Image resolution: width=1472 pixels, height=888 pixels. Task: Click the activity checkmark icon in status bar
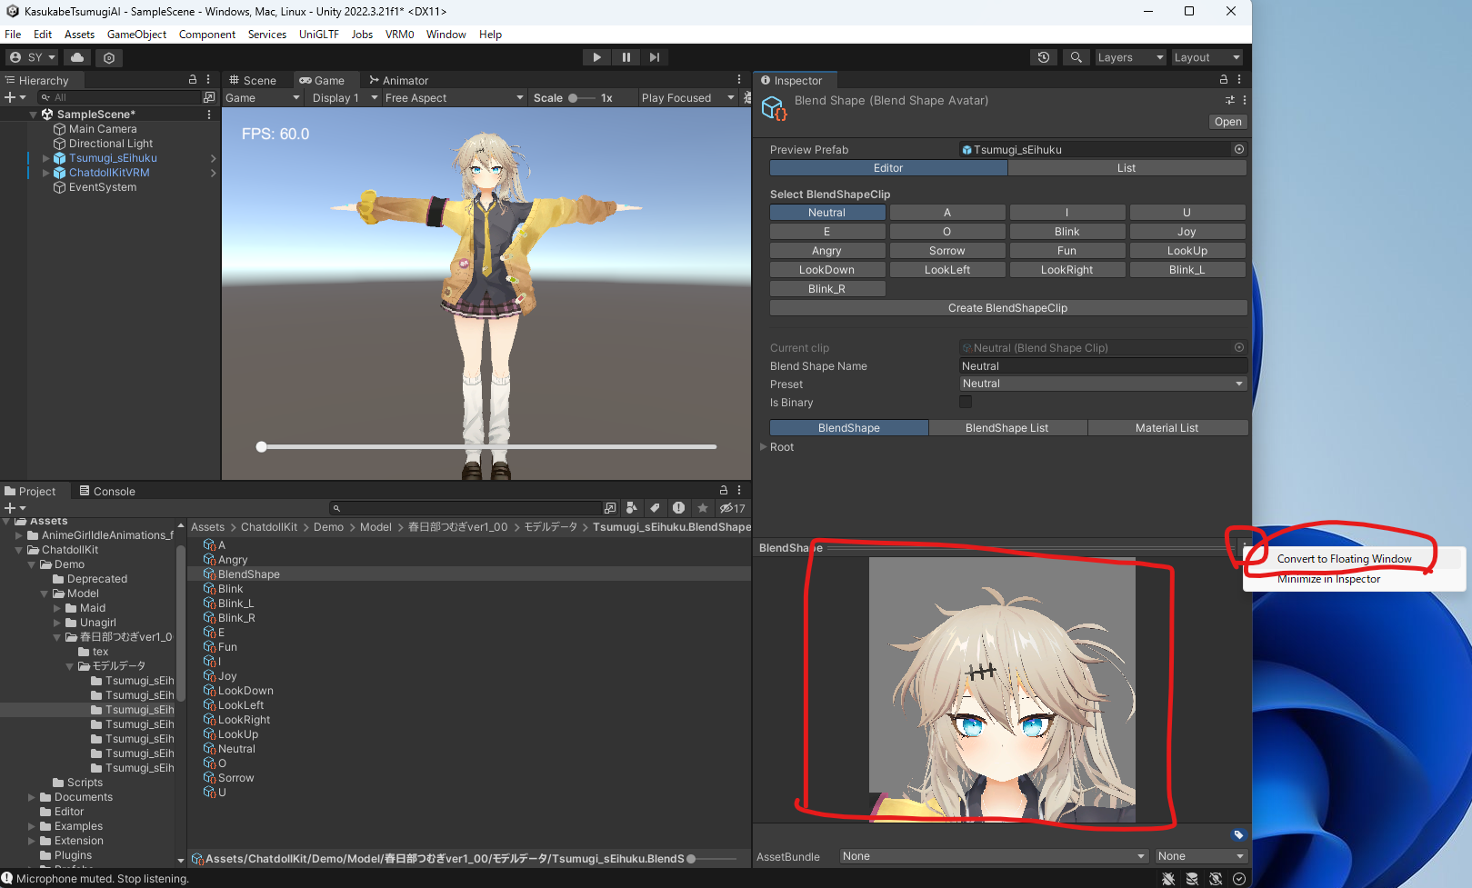pos(1239,879)
